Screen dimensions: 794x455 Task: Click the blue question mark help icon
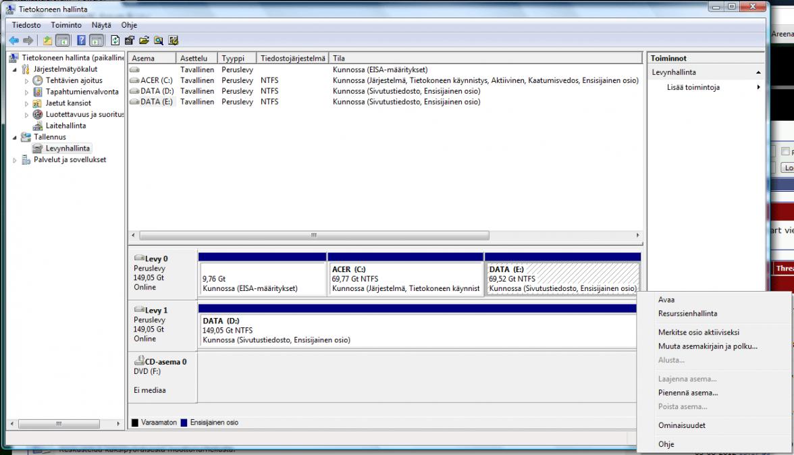tap(81, 41)
